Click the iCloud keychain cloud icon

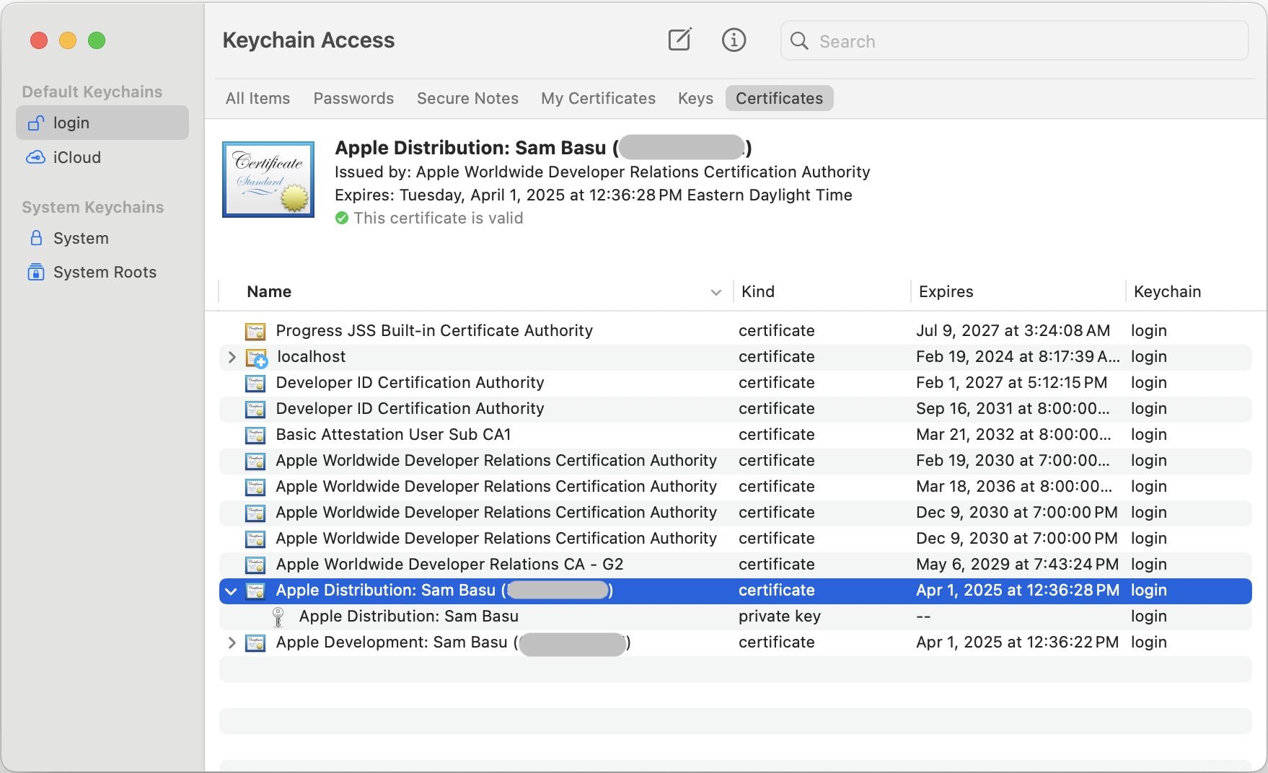click(36, 157)
